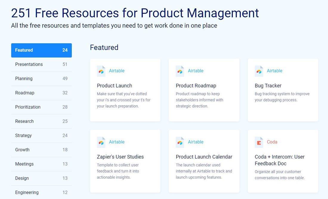Go to the Growth category
The width and height of the screenshot is (328, 199).
[41, 150]
